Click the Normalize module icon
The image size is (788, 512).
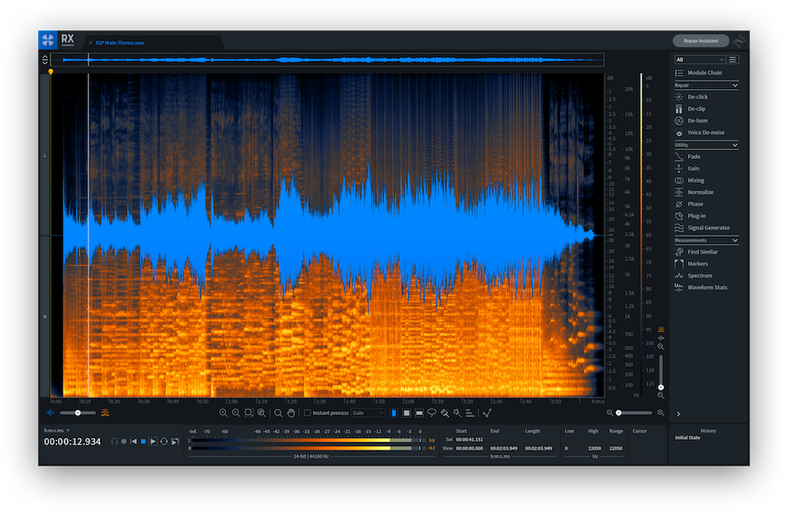click(x=679, y=192)
